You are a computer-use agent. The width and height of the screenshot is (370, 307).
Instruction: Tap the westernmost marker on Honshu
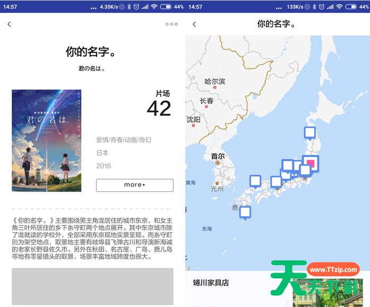255,181
